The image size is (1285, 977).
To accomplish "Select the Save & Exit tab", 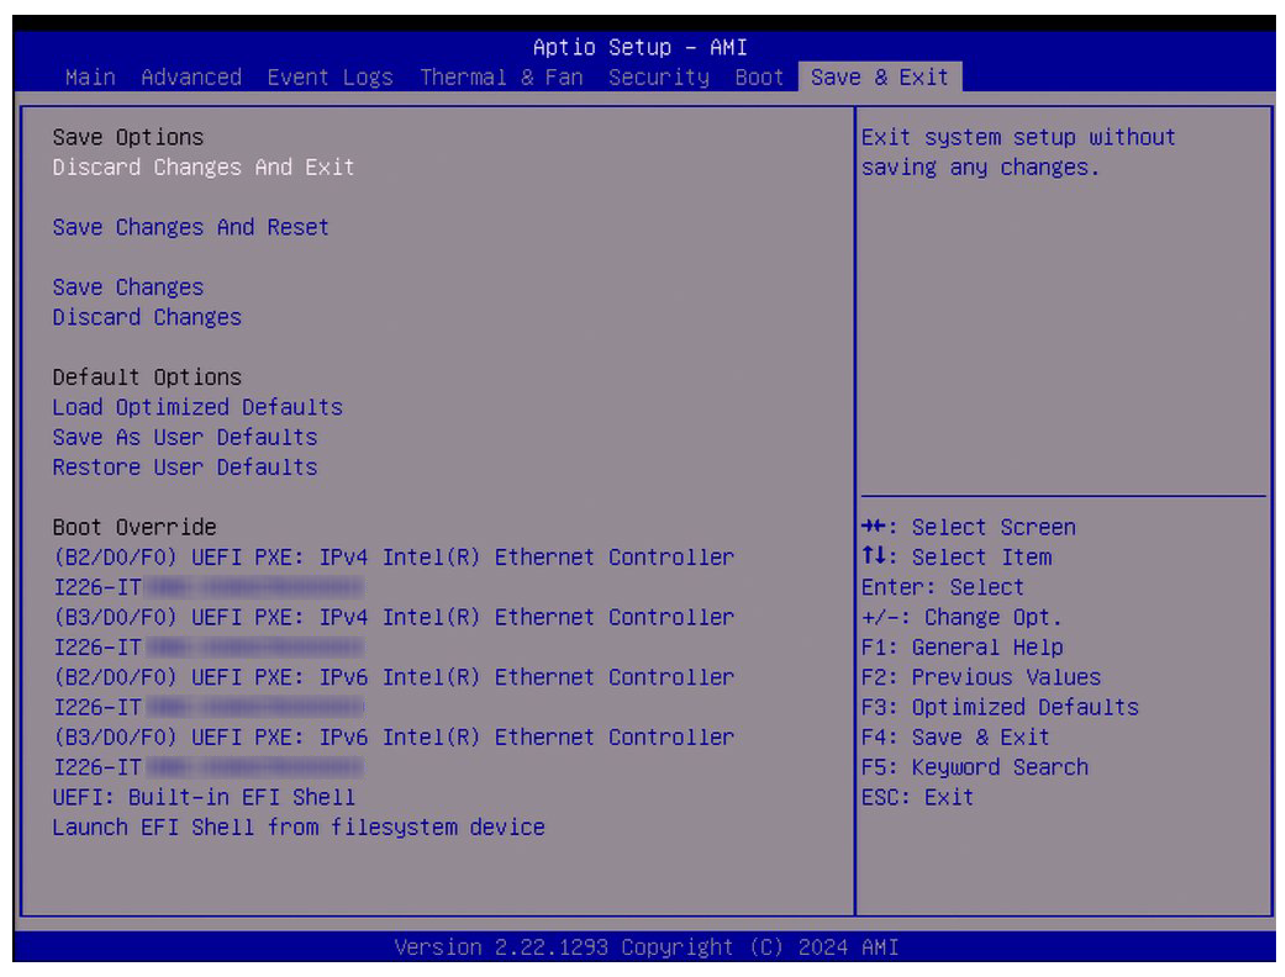I will (879, 77).
